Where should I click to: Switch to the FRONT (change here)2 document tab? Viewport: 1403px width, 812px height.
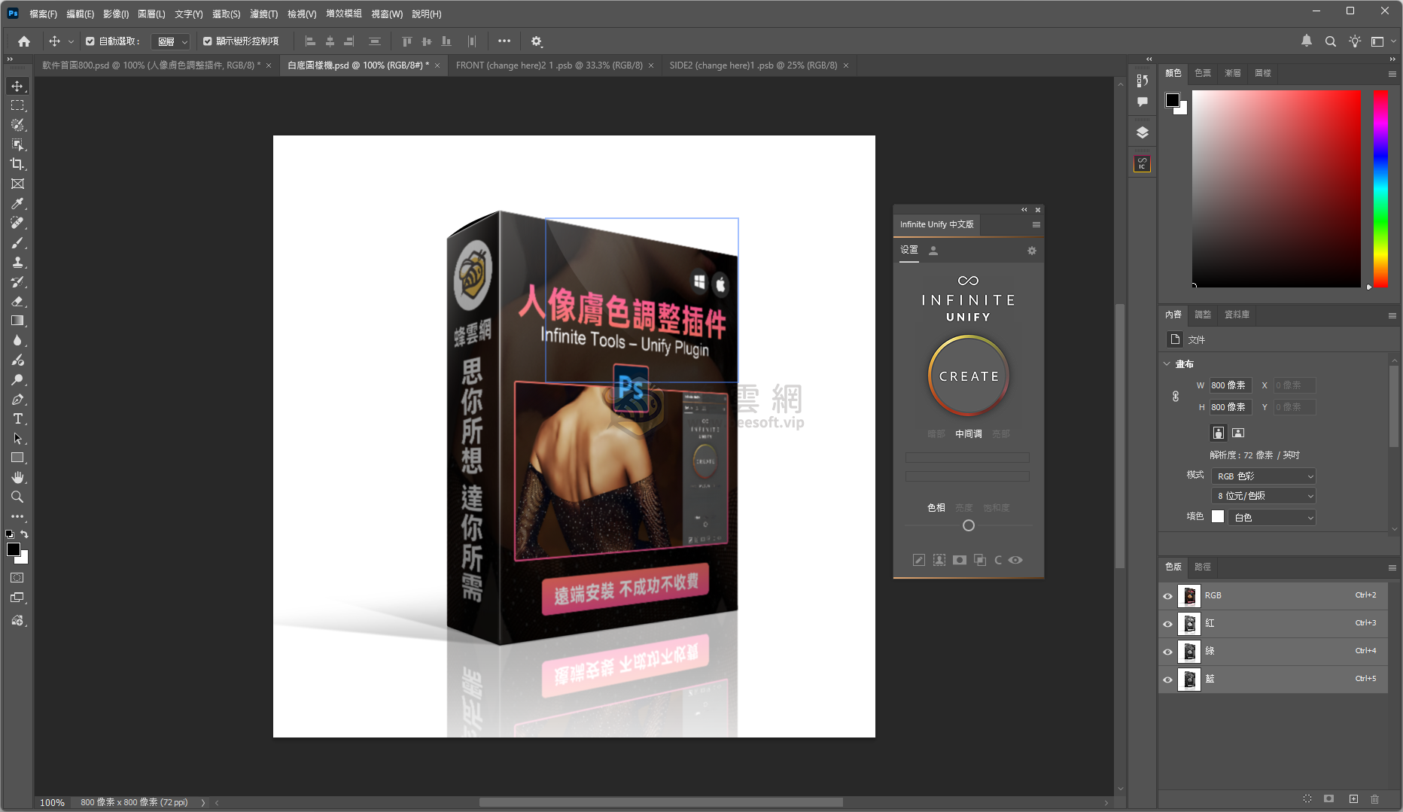(x=549, y=65)
